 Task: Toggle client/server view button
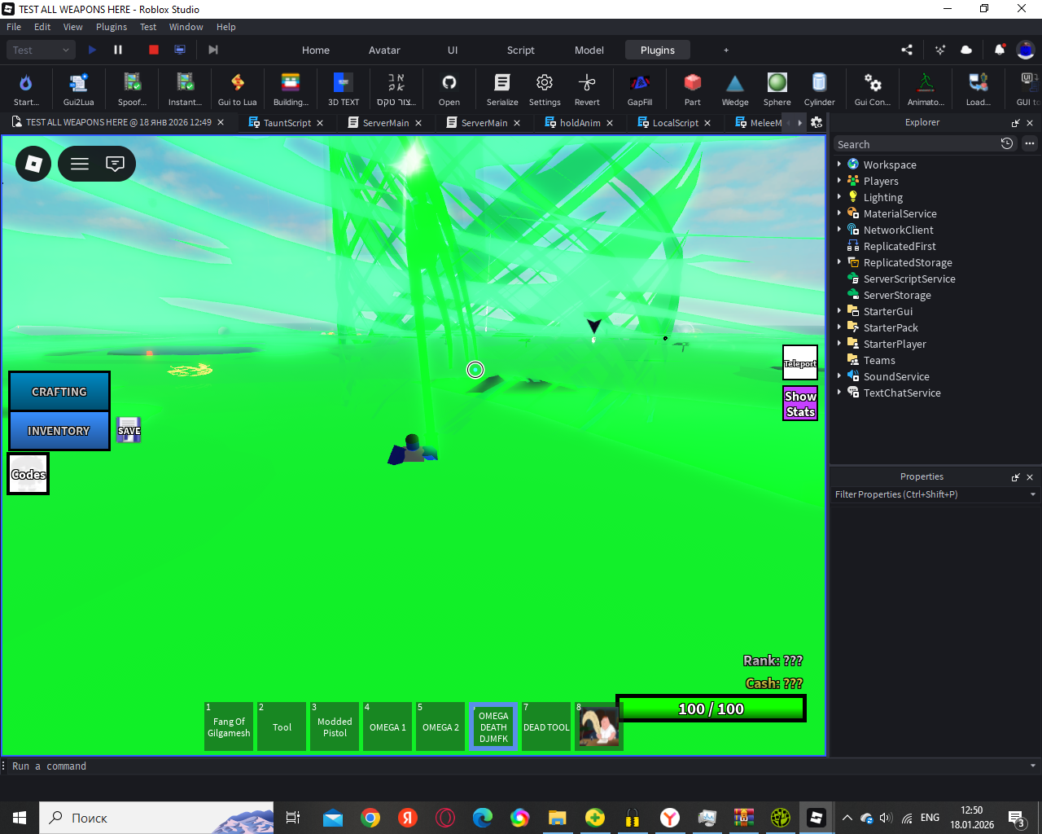[x=180, y=50]
